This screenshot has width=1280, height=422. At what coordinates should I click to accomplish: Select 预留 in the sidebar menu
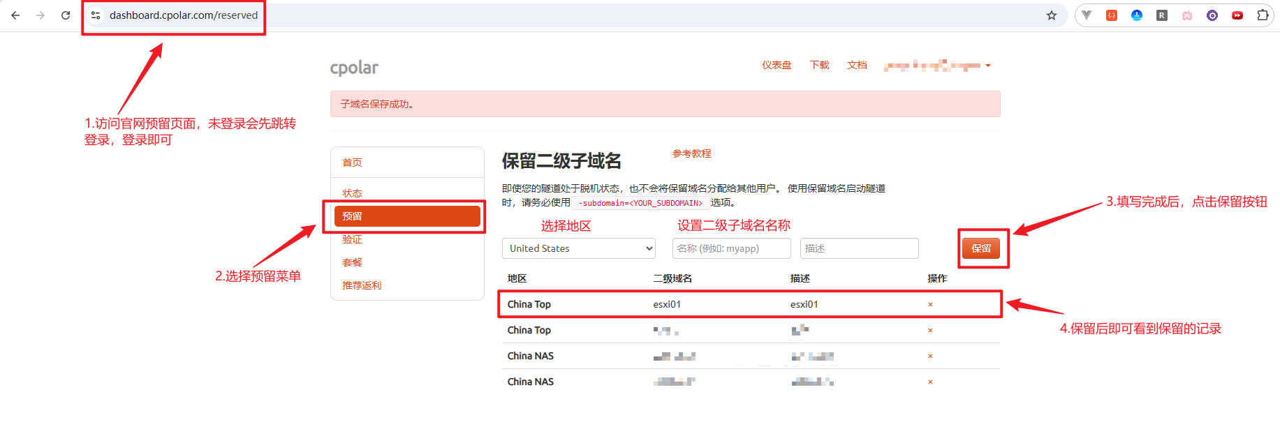406,216
